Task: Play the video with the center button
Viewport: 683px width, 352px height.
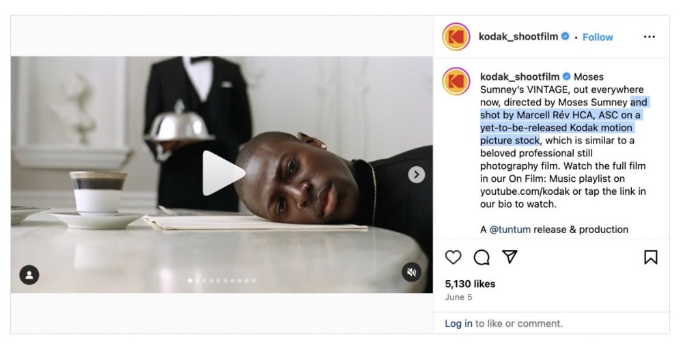Action: pyautogui.click(x=223, y=174)
